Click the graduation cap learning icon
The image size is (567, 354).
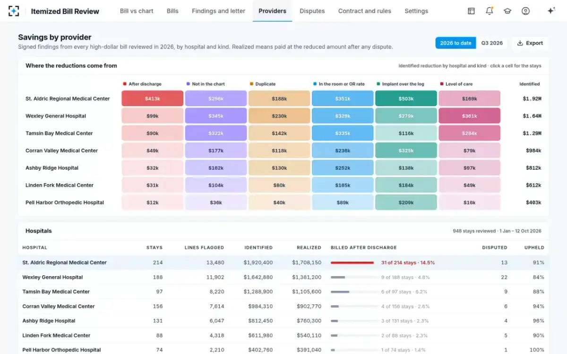pos(507,11)
